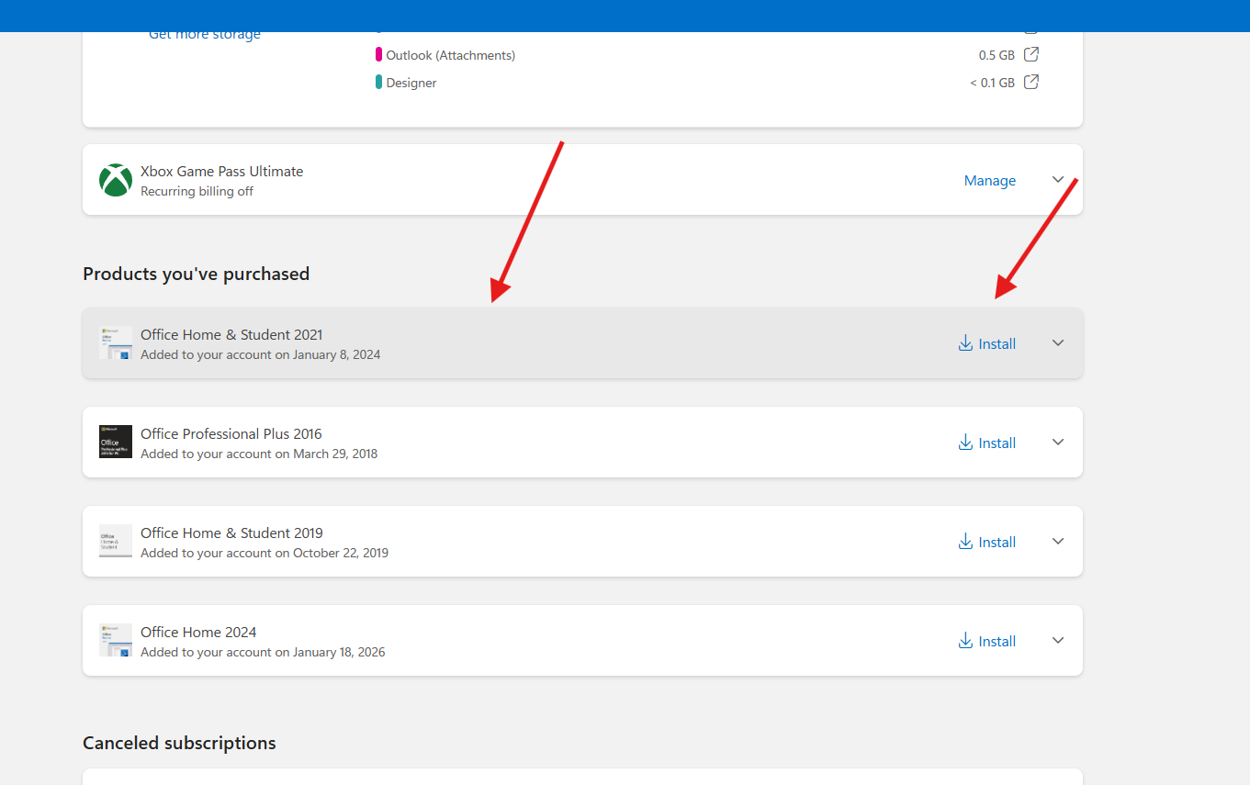Open the Outlook (Attachments) external link icon
Viewport: 1250px width, 785px height.
(1031, 54)
